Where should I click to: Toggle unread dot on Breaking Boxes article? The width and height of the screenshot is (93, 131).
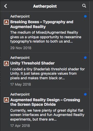[85, 16]
